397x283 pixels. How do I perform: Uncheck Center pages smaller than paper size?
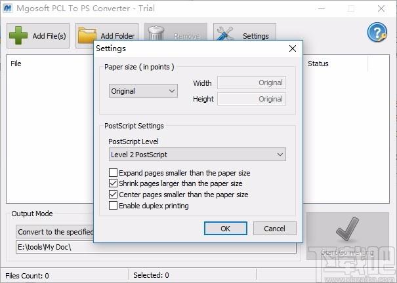[113, 195]
